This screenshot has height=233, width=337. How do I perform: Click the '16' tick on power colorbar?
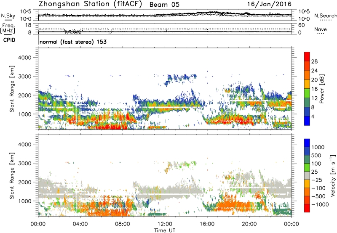[x=314, y=89]
